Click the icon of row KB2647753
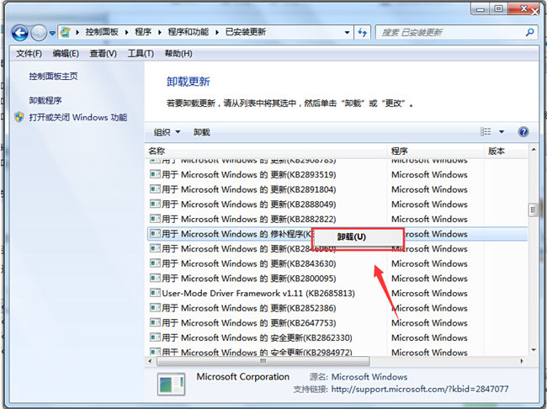The height and width of the screenshot is (409, 547). (x=155, y=322)
